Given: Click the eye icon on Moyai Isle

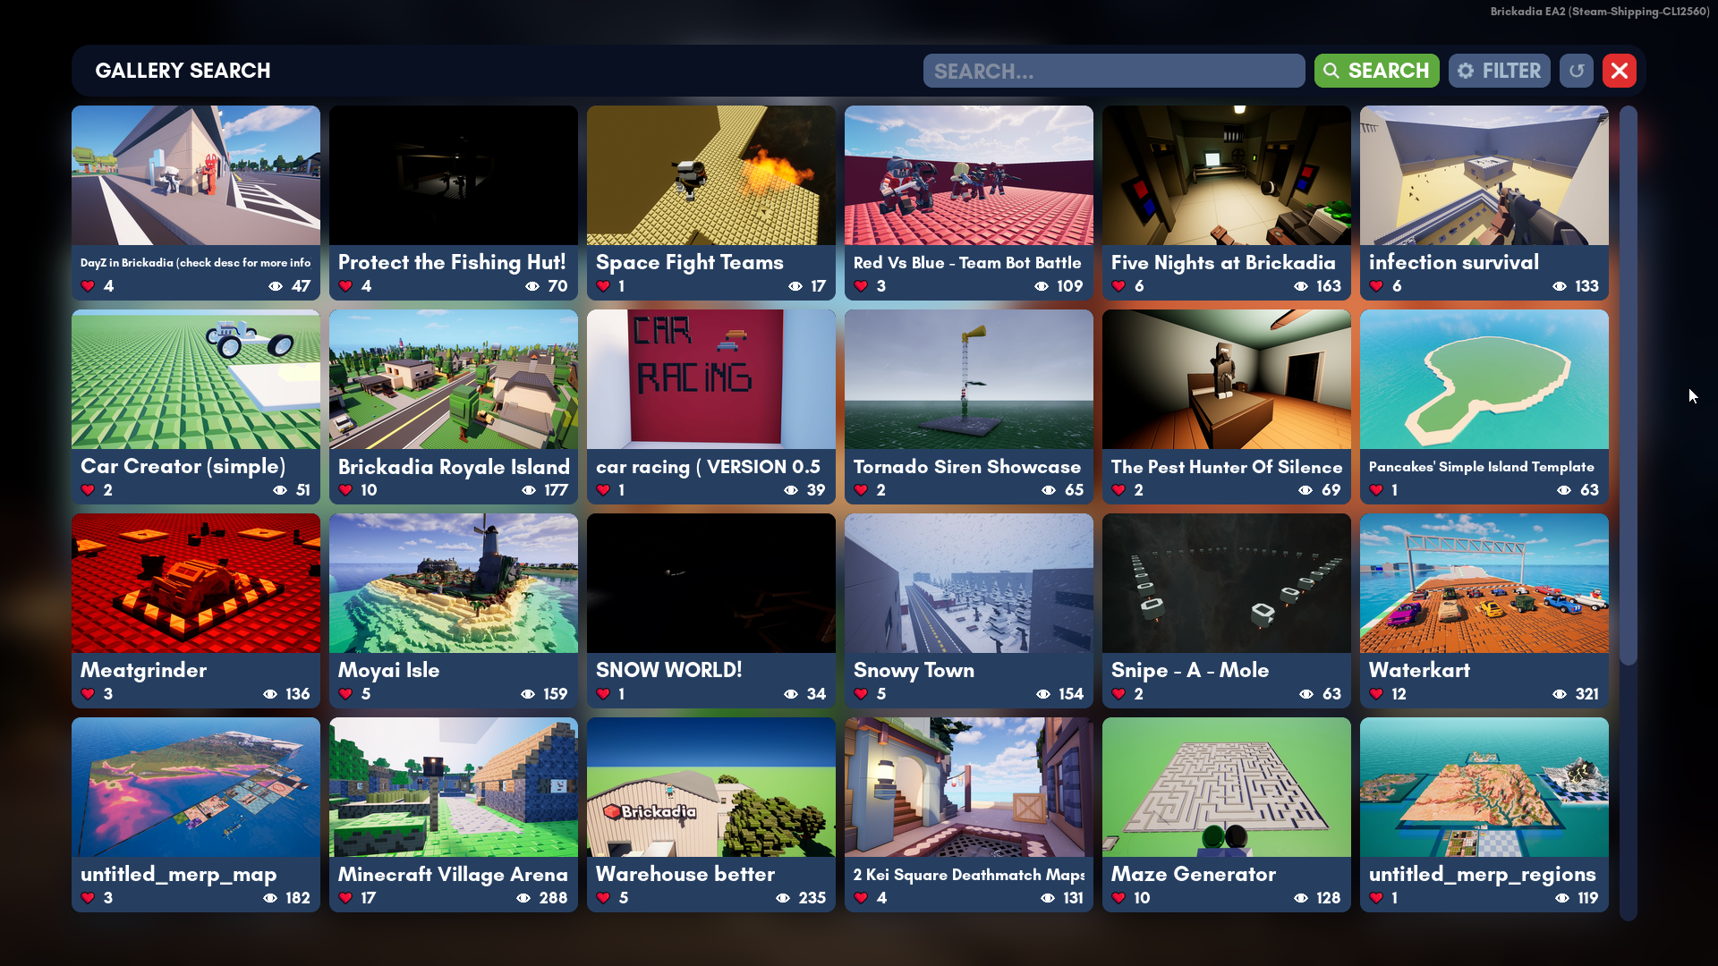Looking at the screenshot, I should [528, 694].
